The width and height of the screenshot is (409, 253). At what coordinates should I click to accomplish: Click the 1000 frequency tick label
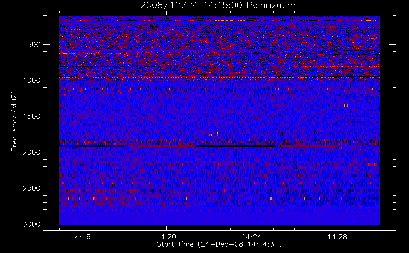(x=32, y=80)
